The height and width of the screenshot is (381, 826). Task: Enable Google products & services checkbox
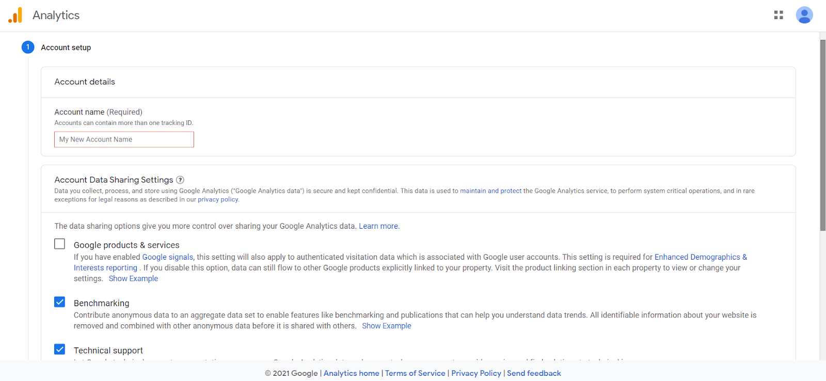click(x=60, y=244)
